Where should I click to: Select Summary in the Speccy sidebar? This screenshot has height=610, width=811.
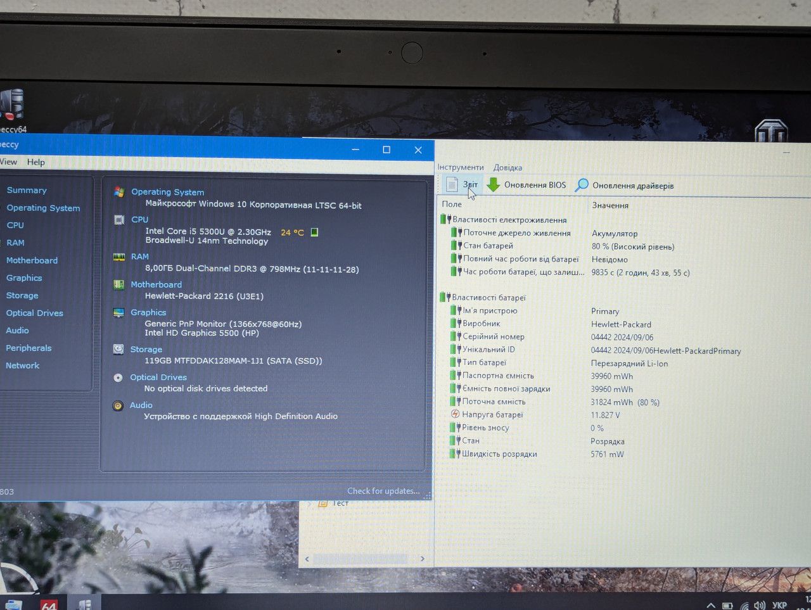(27, 190)
